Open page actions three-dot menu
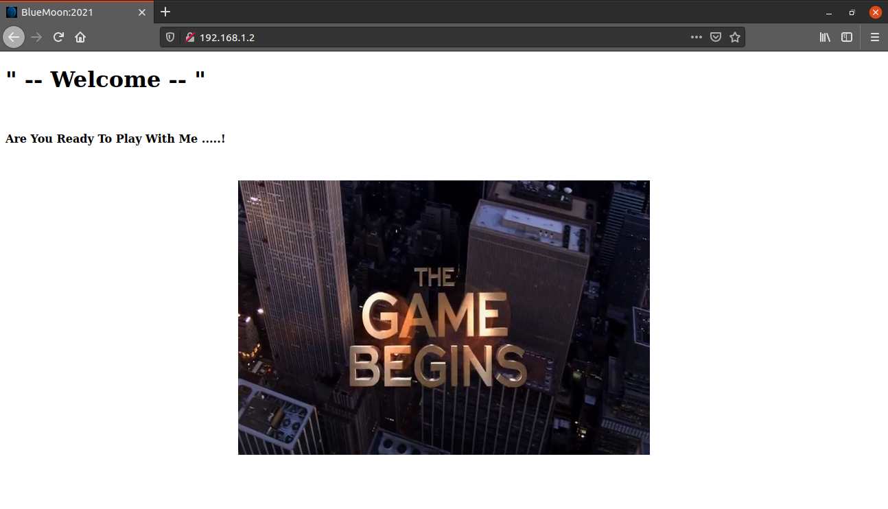The image size is (888, 509). coord(697,37)
